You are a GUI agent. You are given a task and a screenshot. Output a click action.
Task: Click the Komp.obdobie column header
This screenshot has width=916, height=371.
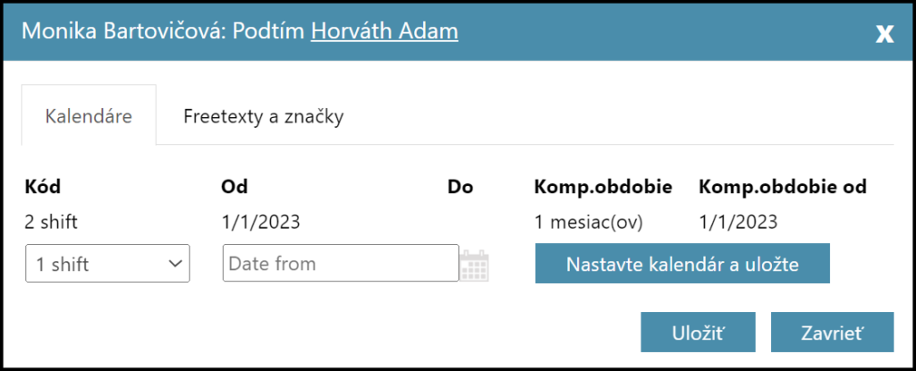[x=603, y=188]
